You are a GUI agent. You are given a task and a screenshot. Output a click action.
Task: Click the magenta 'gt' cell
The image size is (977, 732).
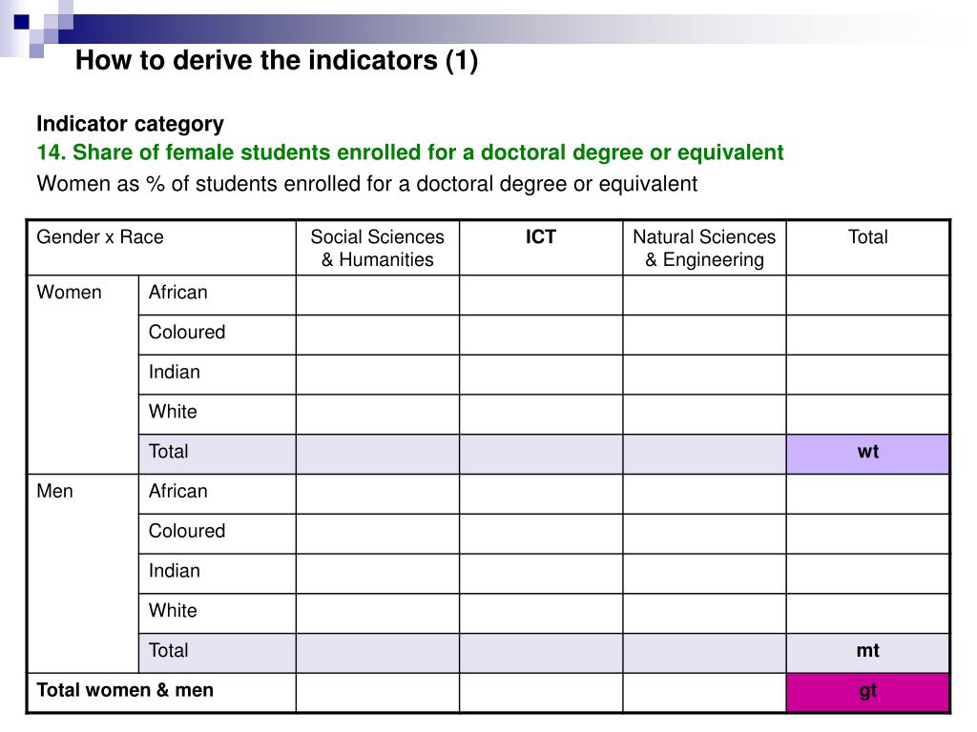point(868,692)
